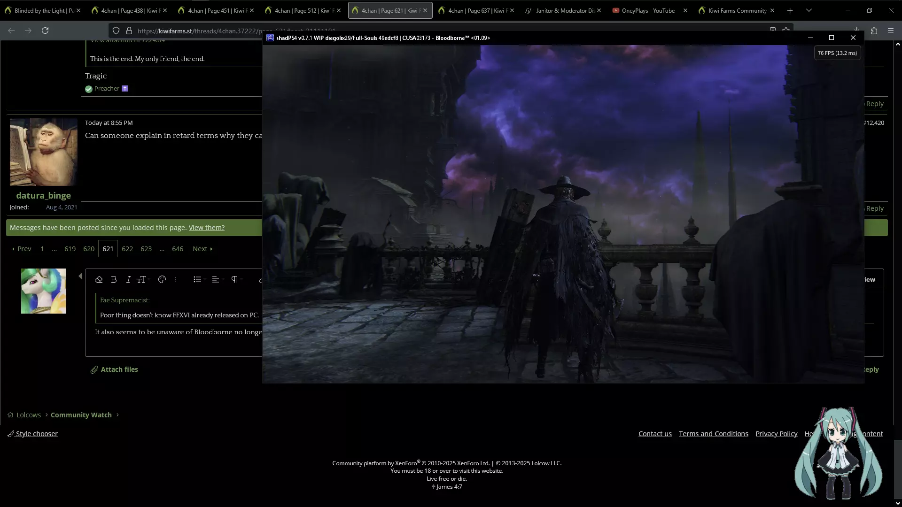Click the green checkmark Preacher reaction icon
The image size is (902, 507).
pyautogui.click(x=89, y=89)
